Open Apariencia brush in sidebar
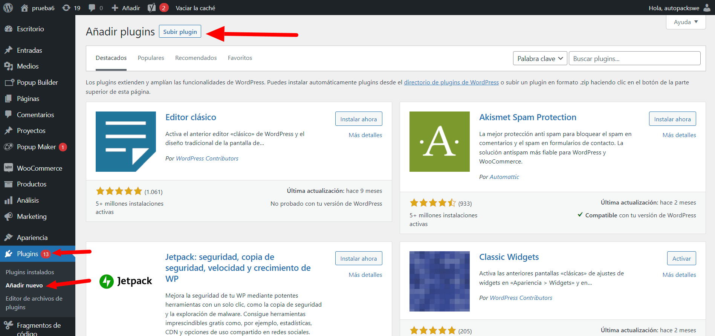Viewport: 715px width, 336px height. 8,238
